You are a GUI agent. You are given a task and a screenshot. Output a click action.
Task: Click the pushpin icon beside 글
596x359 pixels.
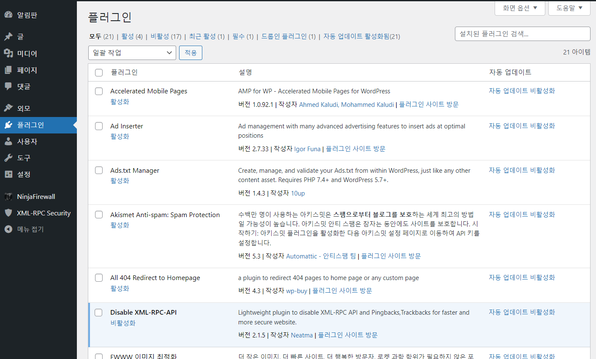8,37
